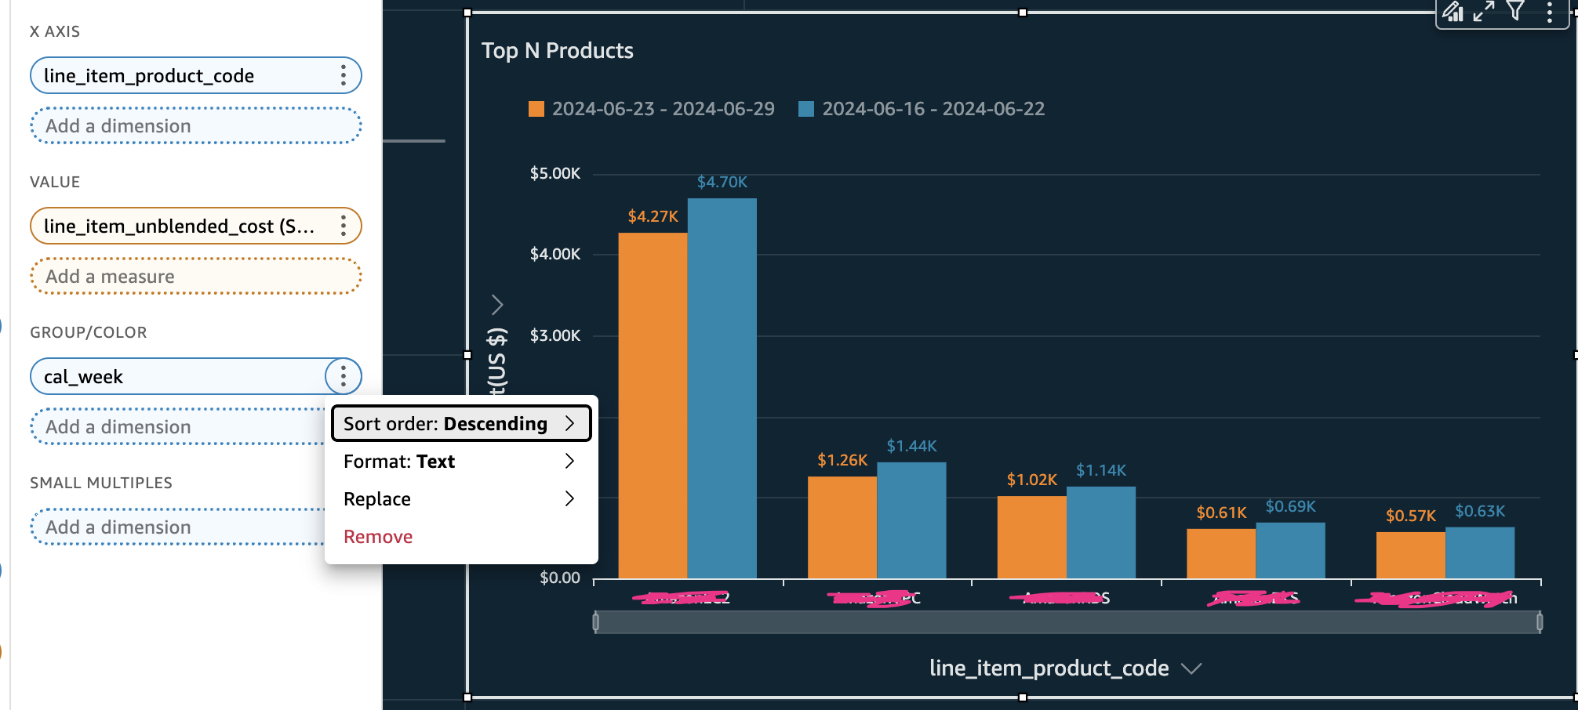Open the line_item_product_code axis label dropdown
Screen dimensions: 1578x710
(x=1191, y=668)
